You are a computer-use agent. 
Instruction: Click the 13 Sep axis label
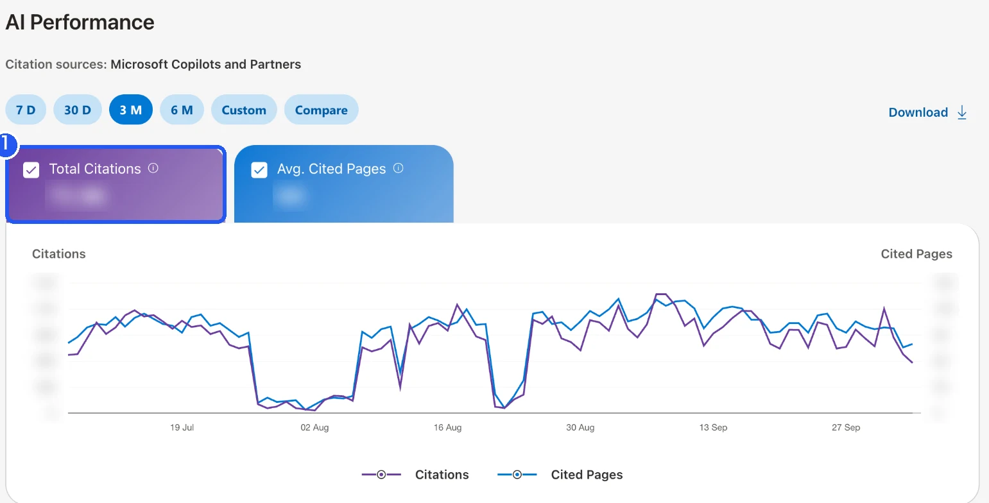(x=713, y=427)
